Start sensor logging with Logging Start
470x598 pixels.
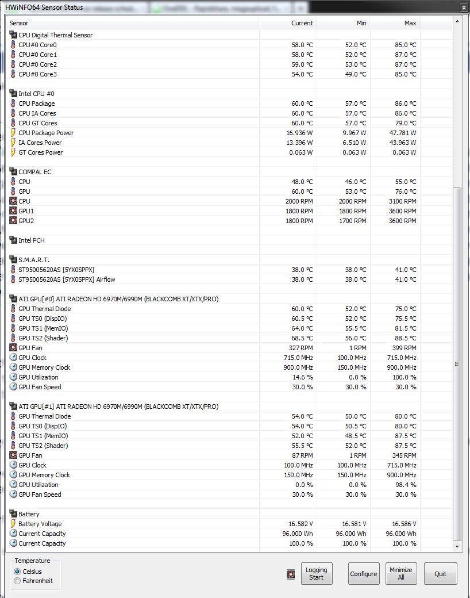(x=317, y=574)
